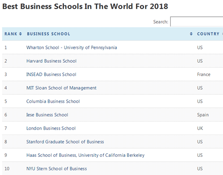The width and height of the screenshot is (223, 175).
Task: Click the Business School column header text
Action: [48, 34]
